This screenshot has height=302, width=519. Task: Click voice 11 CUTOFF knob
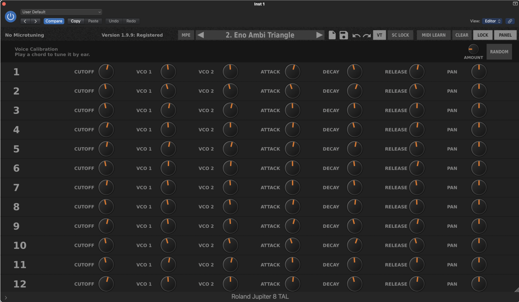[106, 264]
